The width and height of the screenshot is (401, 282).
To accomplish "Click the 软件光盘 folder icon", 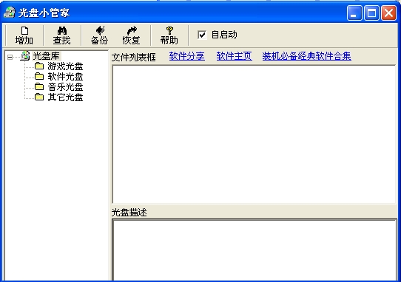I will [39, 76].
